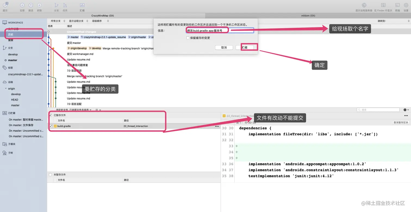Open 显示远程服务器 globe icon
This screenshot has width=411, height=212.
pyautogui.click(x=364, y=5)
